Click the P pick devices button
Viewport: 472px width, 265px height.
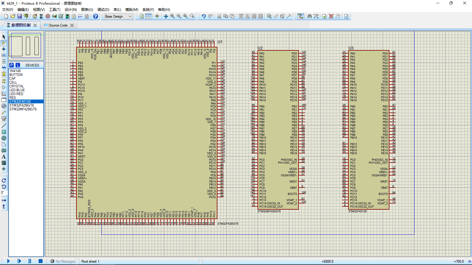[11, 65]
